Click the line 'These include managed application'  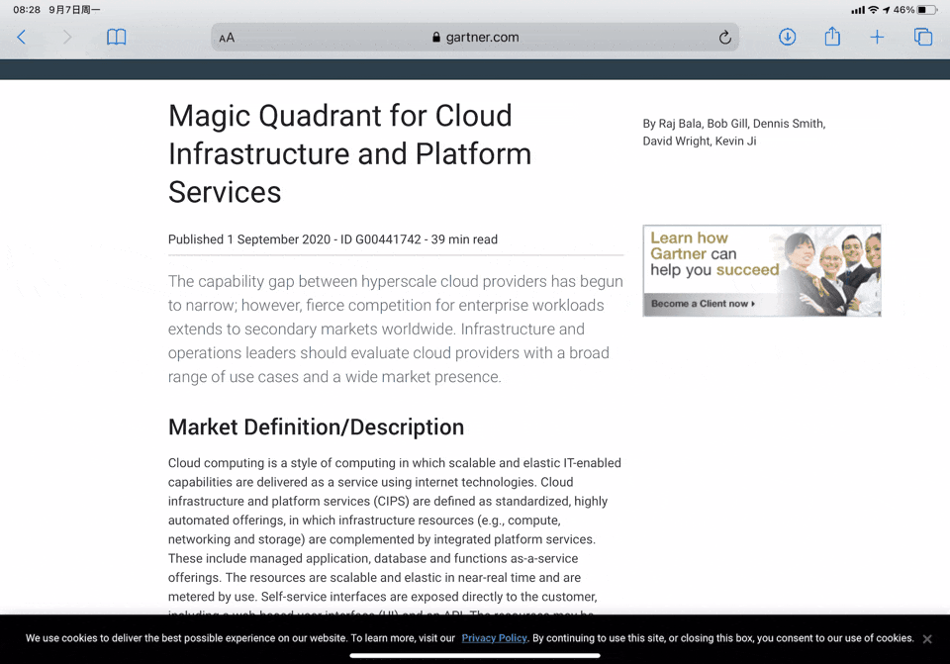(373, 558)
